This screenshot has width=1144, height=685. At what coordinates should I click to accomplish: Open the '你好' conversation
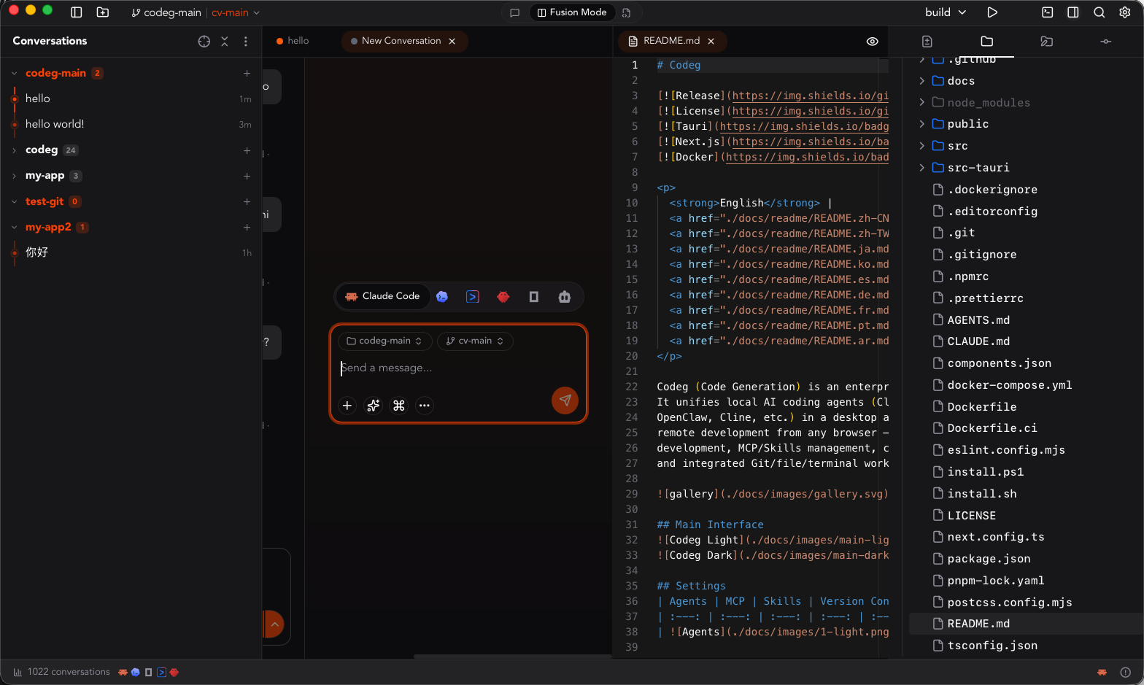point(131,252)
